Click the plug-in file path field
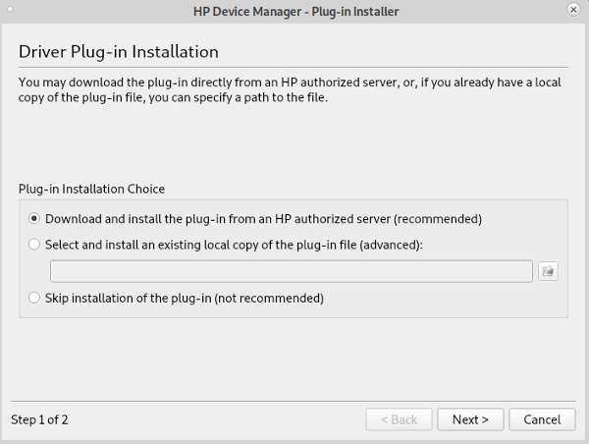This screenshot has width=589, height=444. 292,271
